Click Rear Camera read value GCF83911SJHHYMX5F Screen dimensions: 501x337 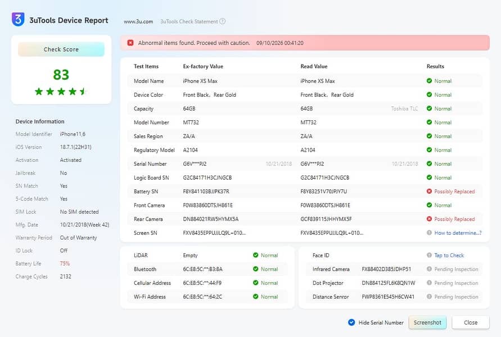coord(326,219)
